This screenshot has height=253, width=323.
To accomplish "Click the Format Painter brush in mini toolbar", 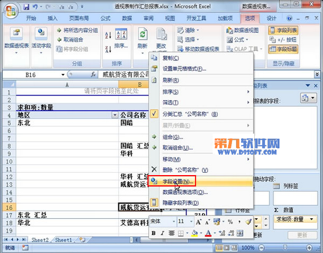I will 249,222.
